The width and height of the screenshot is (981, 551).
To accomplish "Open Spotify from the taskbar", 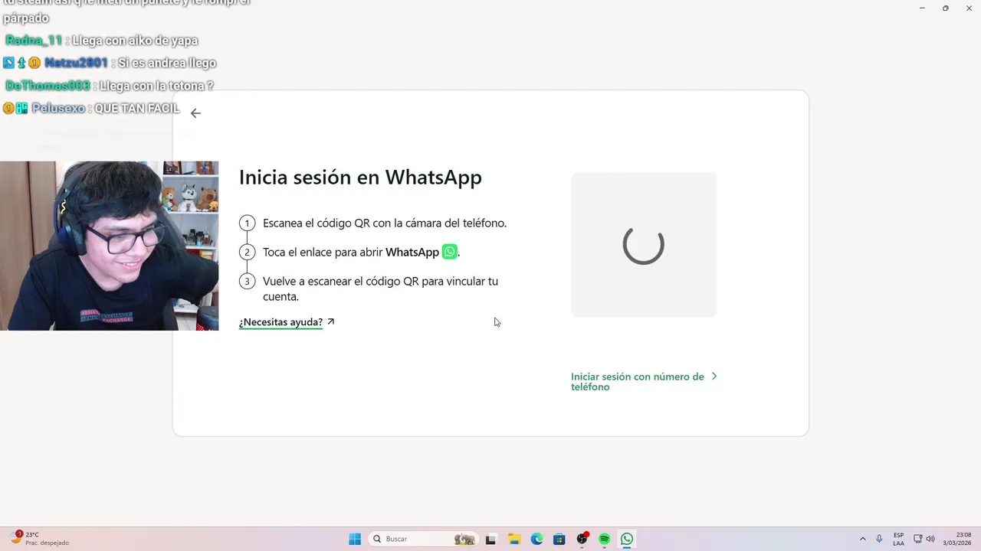I will (605, 539).
